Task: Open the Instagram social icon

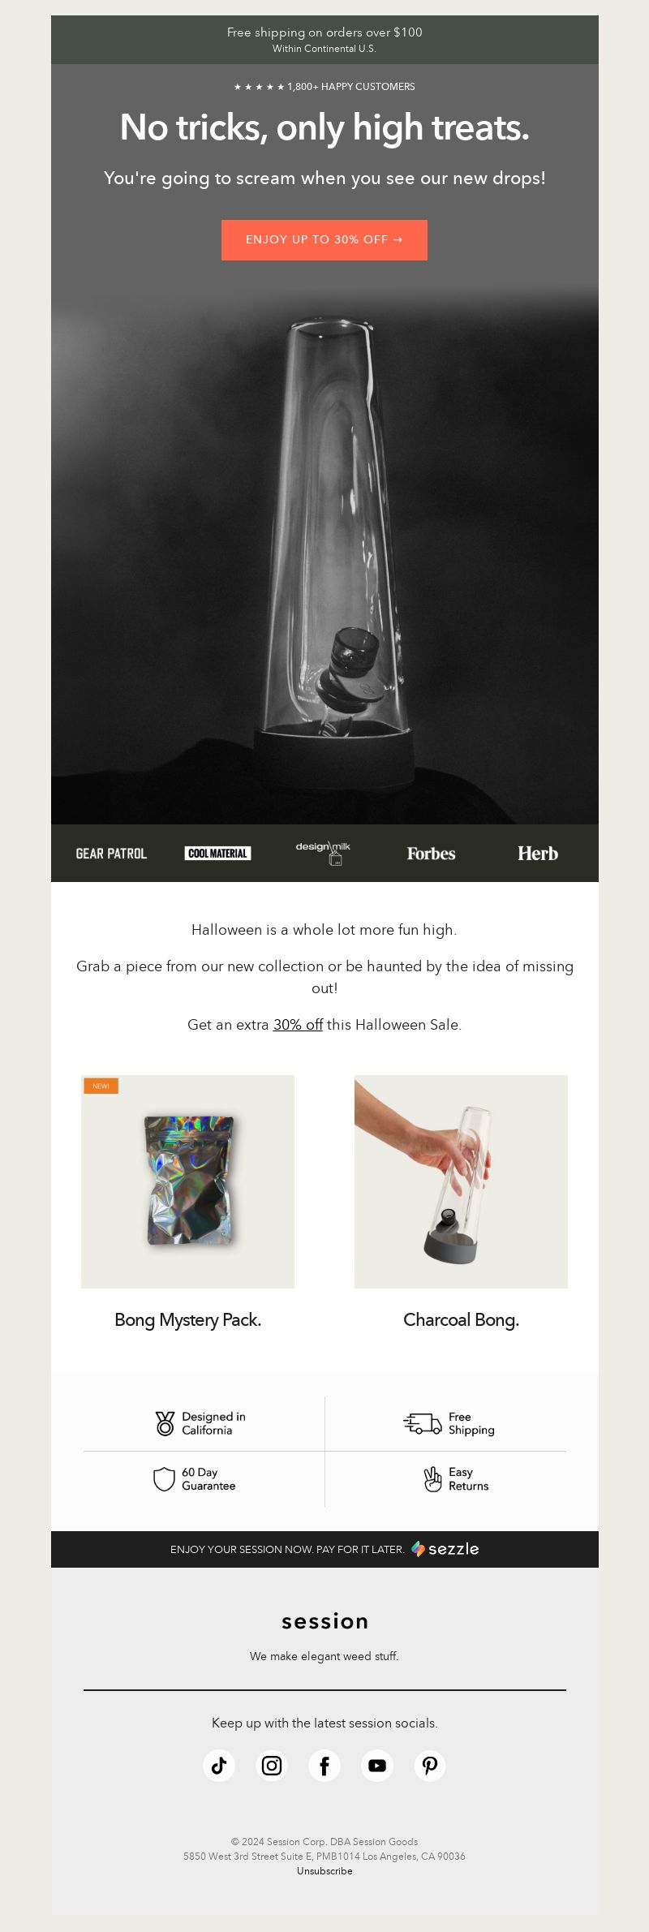Action: click(272, 1765)
